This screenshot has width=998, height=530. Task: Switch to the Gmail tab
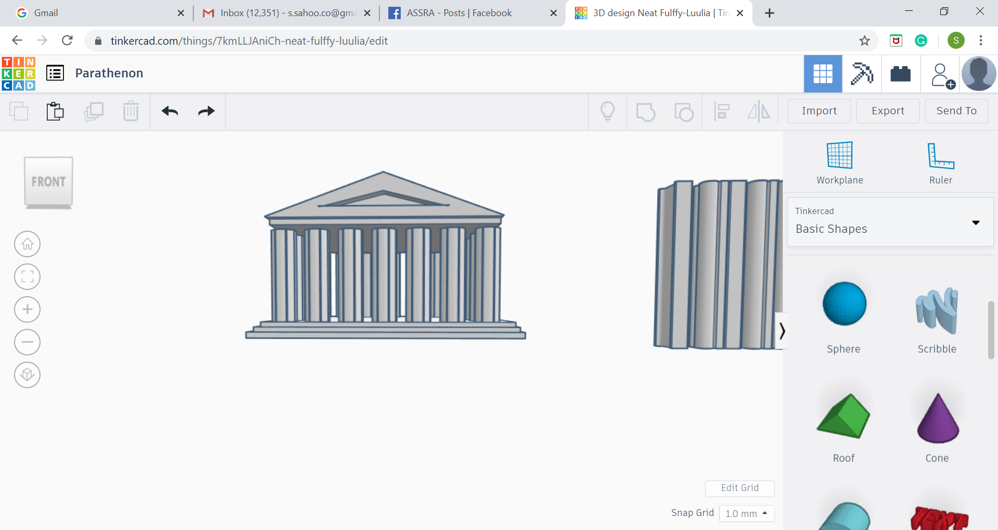[99, 13]
